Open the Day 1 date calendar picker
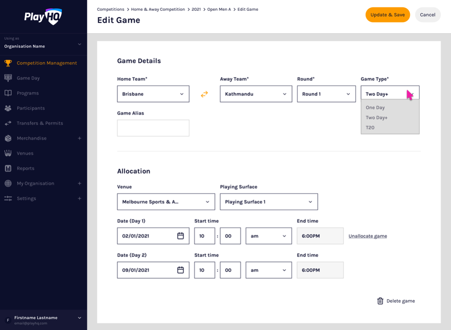451x330 pixels. [x=180, y=236]
